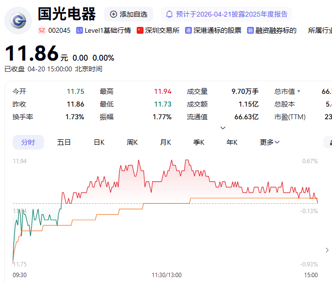Click the 融 margin badge icon
332x282 pixels.
[250, 30]
